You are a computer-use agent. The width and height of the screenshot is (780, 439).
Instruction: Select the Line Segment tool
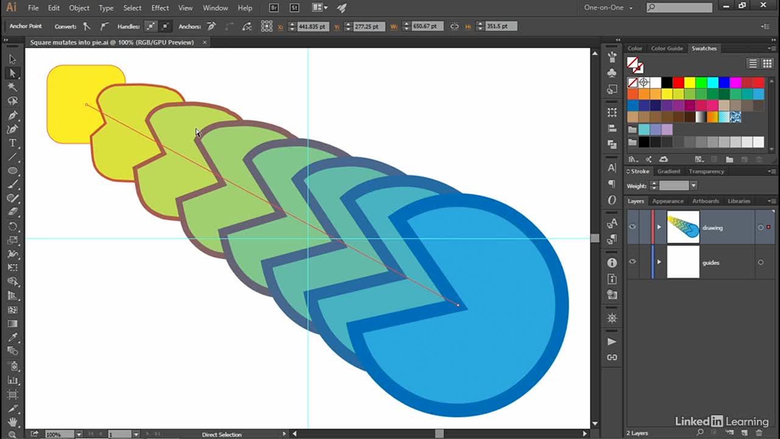[x=12, y=157]
